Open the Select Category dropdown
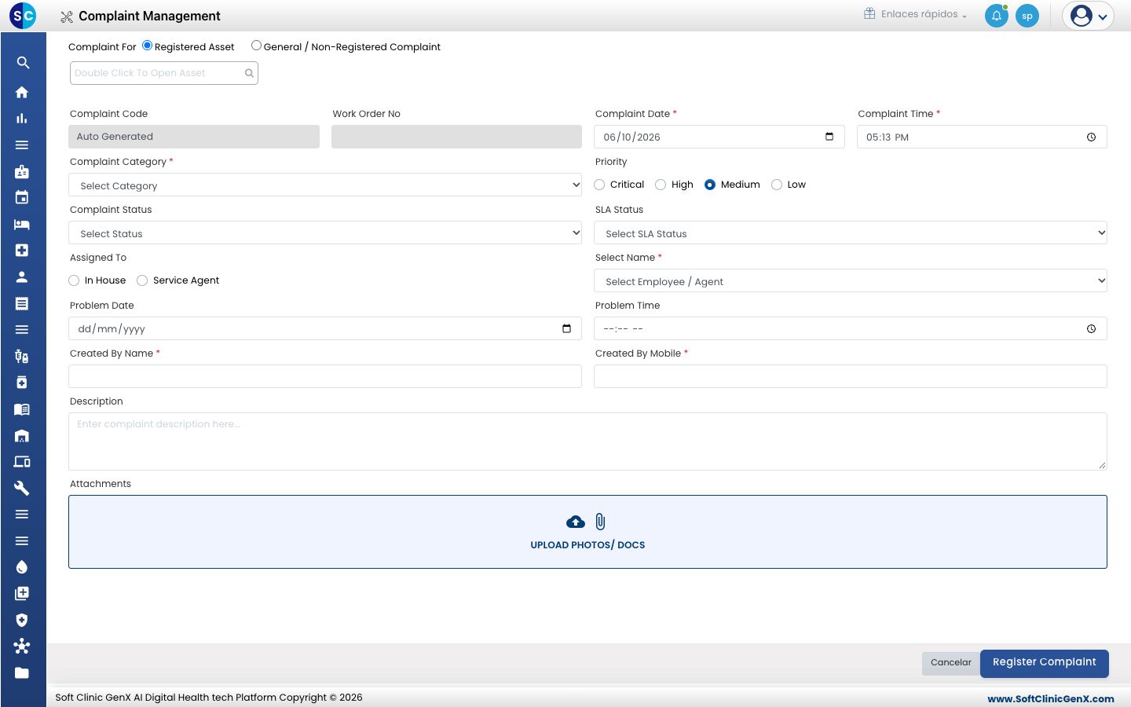 pyautogui.click(x=325, y=185)
